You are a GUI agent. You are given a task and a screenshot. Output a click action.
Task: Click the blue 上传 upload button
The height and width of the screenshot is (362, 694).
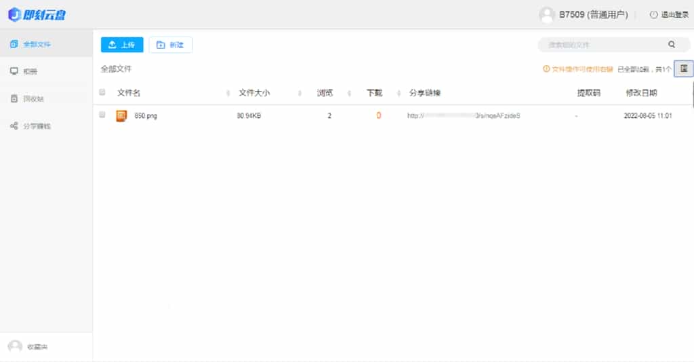[122, 45]
